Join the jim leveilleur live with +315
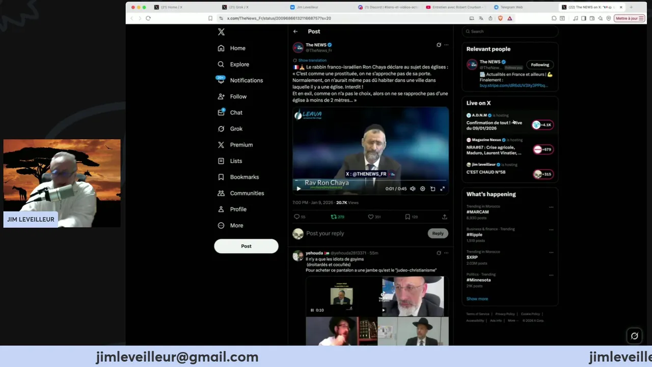The height and width of the screenshot is (367, 652). pos(542,174)
